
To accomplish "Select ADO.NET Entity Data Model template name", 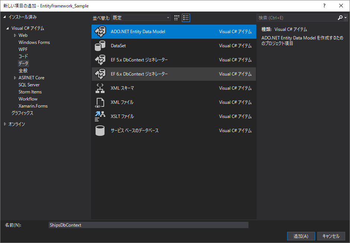I will [x=138, y=32].
